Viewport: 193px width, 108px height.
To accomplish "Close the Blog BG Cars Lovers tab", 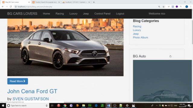I will coord(29,2).
